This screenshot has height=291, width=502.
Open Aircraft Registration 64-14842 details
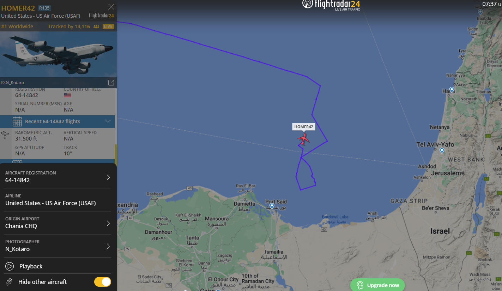pyautogui.click(x=58, y=177)
